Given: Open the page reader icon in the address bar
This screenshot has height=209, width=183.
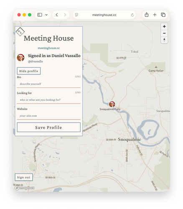Looking at the screenshot, I should pyautogui.click(x=76, y=15).
